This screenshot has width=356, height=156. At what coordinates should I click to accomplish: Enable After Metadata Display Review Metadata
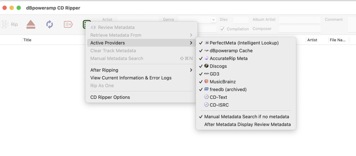click(x=247, y=125)
